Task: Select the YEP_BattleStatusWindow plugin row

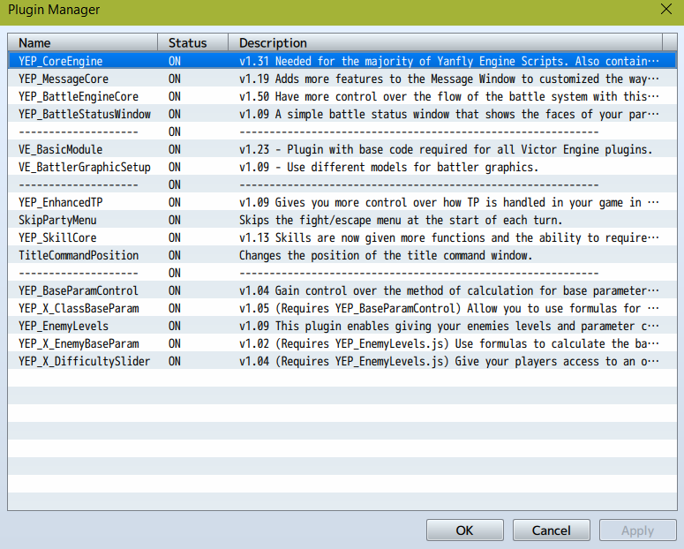Action: click(342, 114)
